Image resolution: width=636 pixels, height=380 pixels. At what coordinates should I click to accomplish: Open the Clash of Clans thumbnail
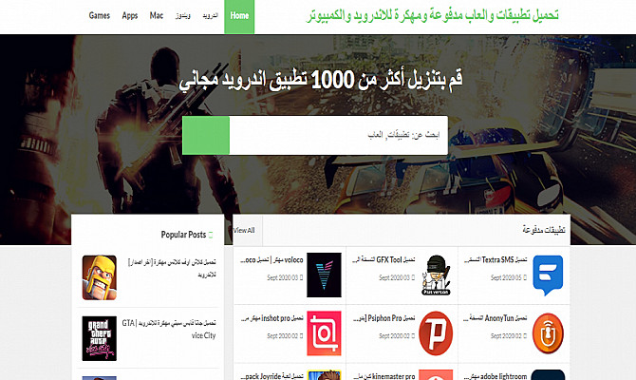click(100, 277)
